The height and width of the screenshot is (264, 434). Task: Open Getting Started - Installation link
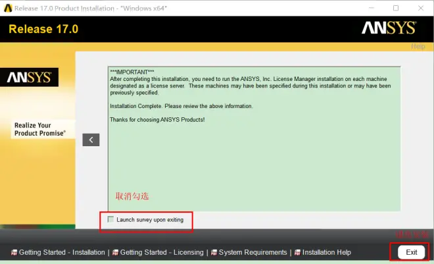(x=62, y=252)
